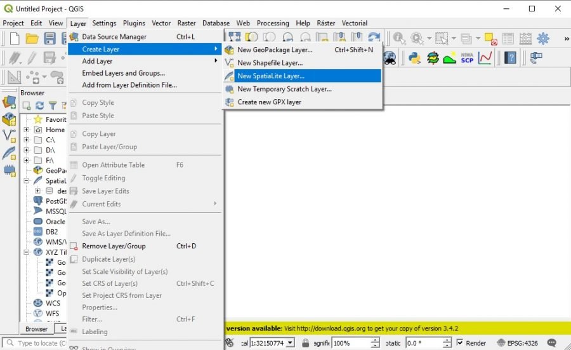Viewport: 571px width, 350px height.
Task: Toggle the scale lock padlock
Action: [305, 343]
